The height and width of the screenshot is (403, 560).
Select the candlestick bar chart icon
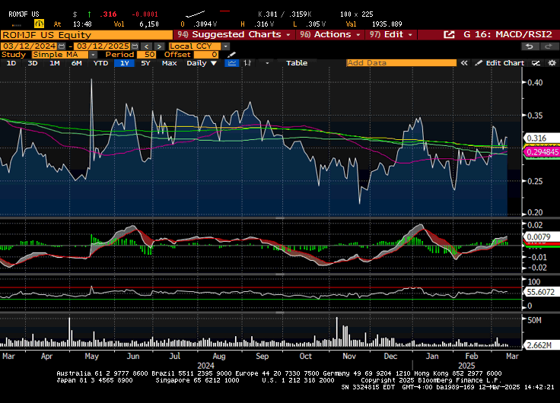point(247,63)
